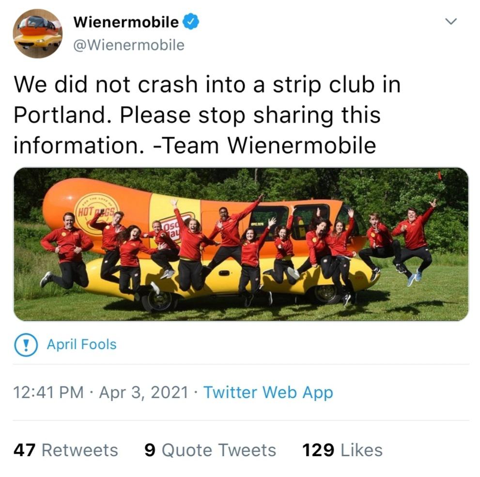
Task: View the 47 Retweets list
Action: point(65,450)
